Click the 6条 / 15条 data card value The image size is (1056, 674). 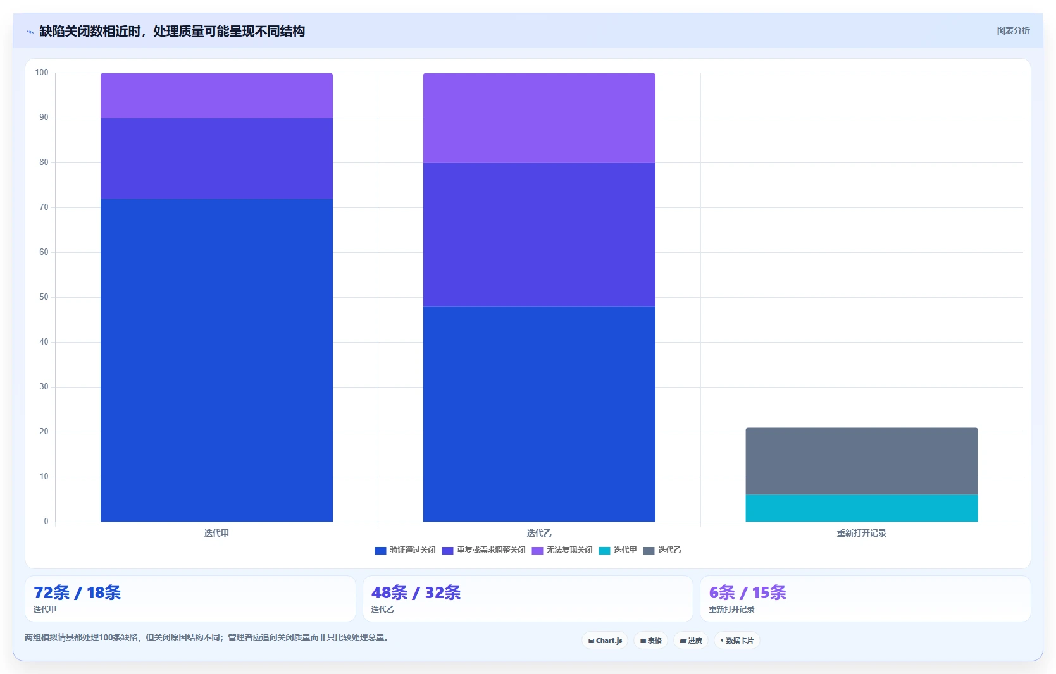tap(747, 592)
